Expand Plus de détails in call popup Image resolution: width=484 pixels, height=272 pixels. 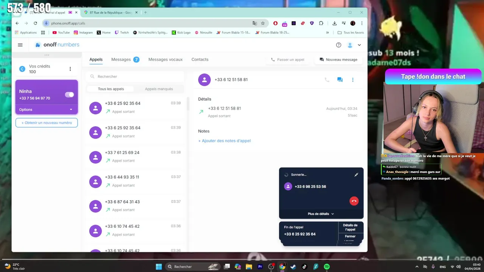click(321, 214)
